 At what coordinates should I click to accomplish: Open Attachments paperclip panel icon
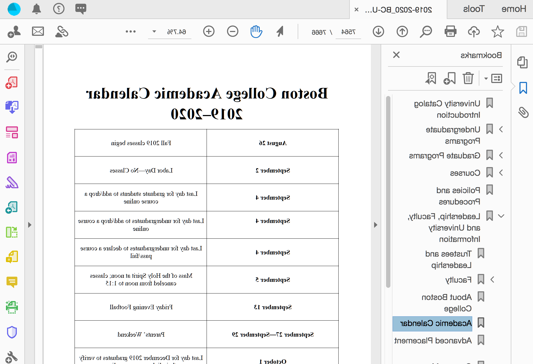pyautogui.click(x=523, y=112)
